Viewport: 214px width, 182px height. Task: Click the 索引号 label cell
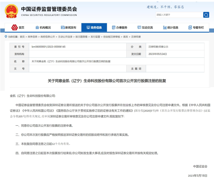19,47
